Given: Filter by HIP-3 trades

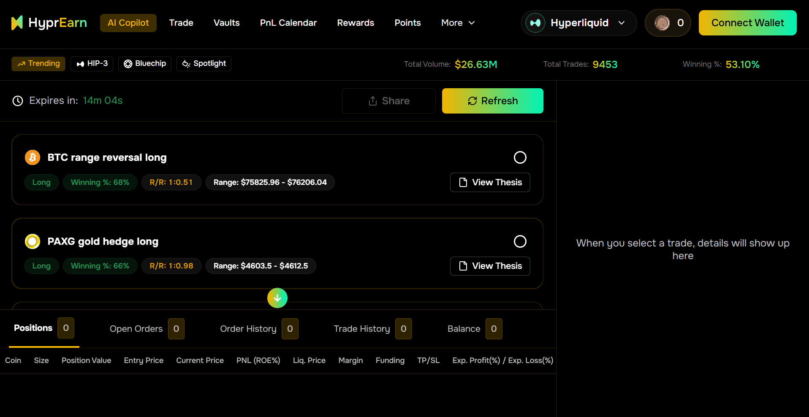Looking at the screenshot, I should (92, 64).
